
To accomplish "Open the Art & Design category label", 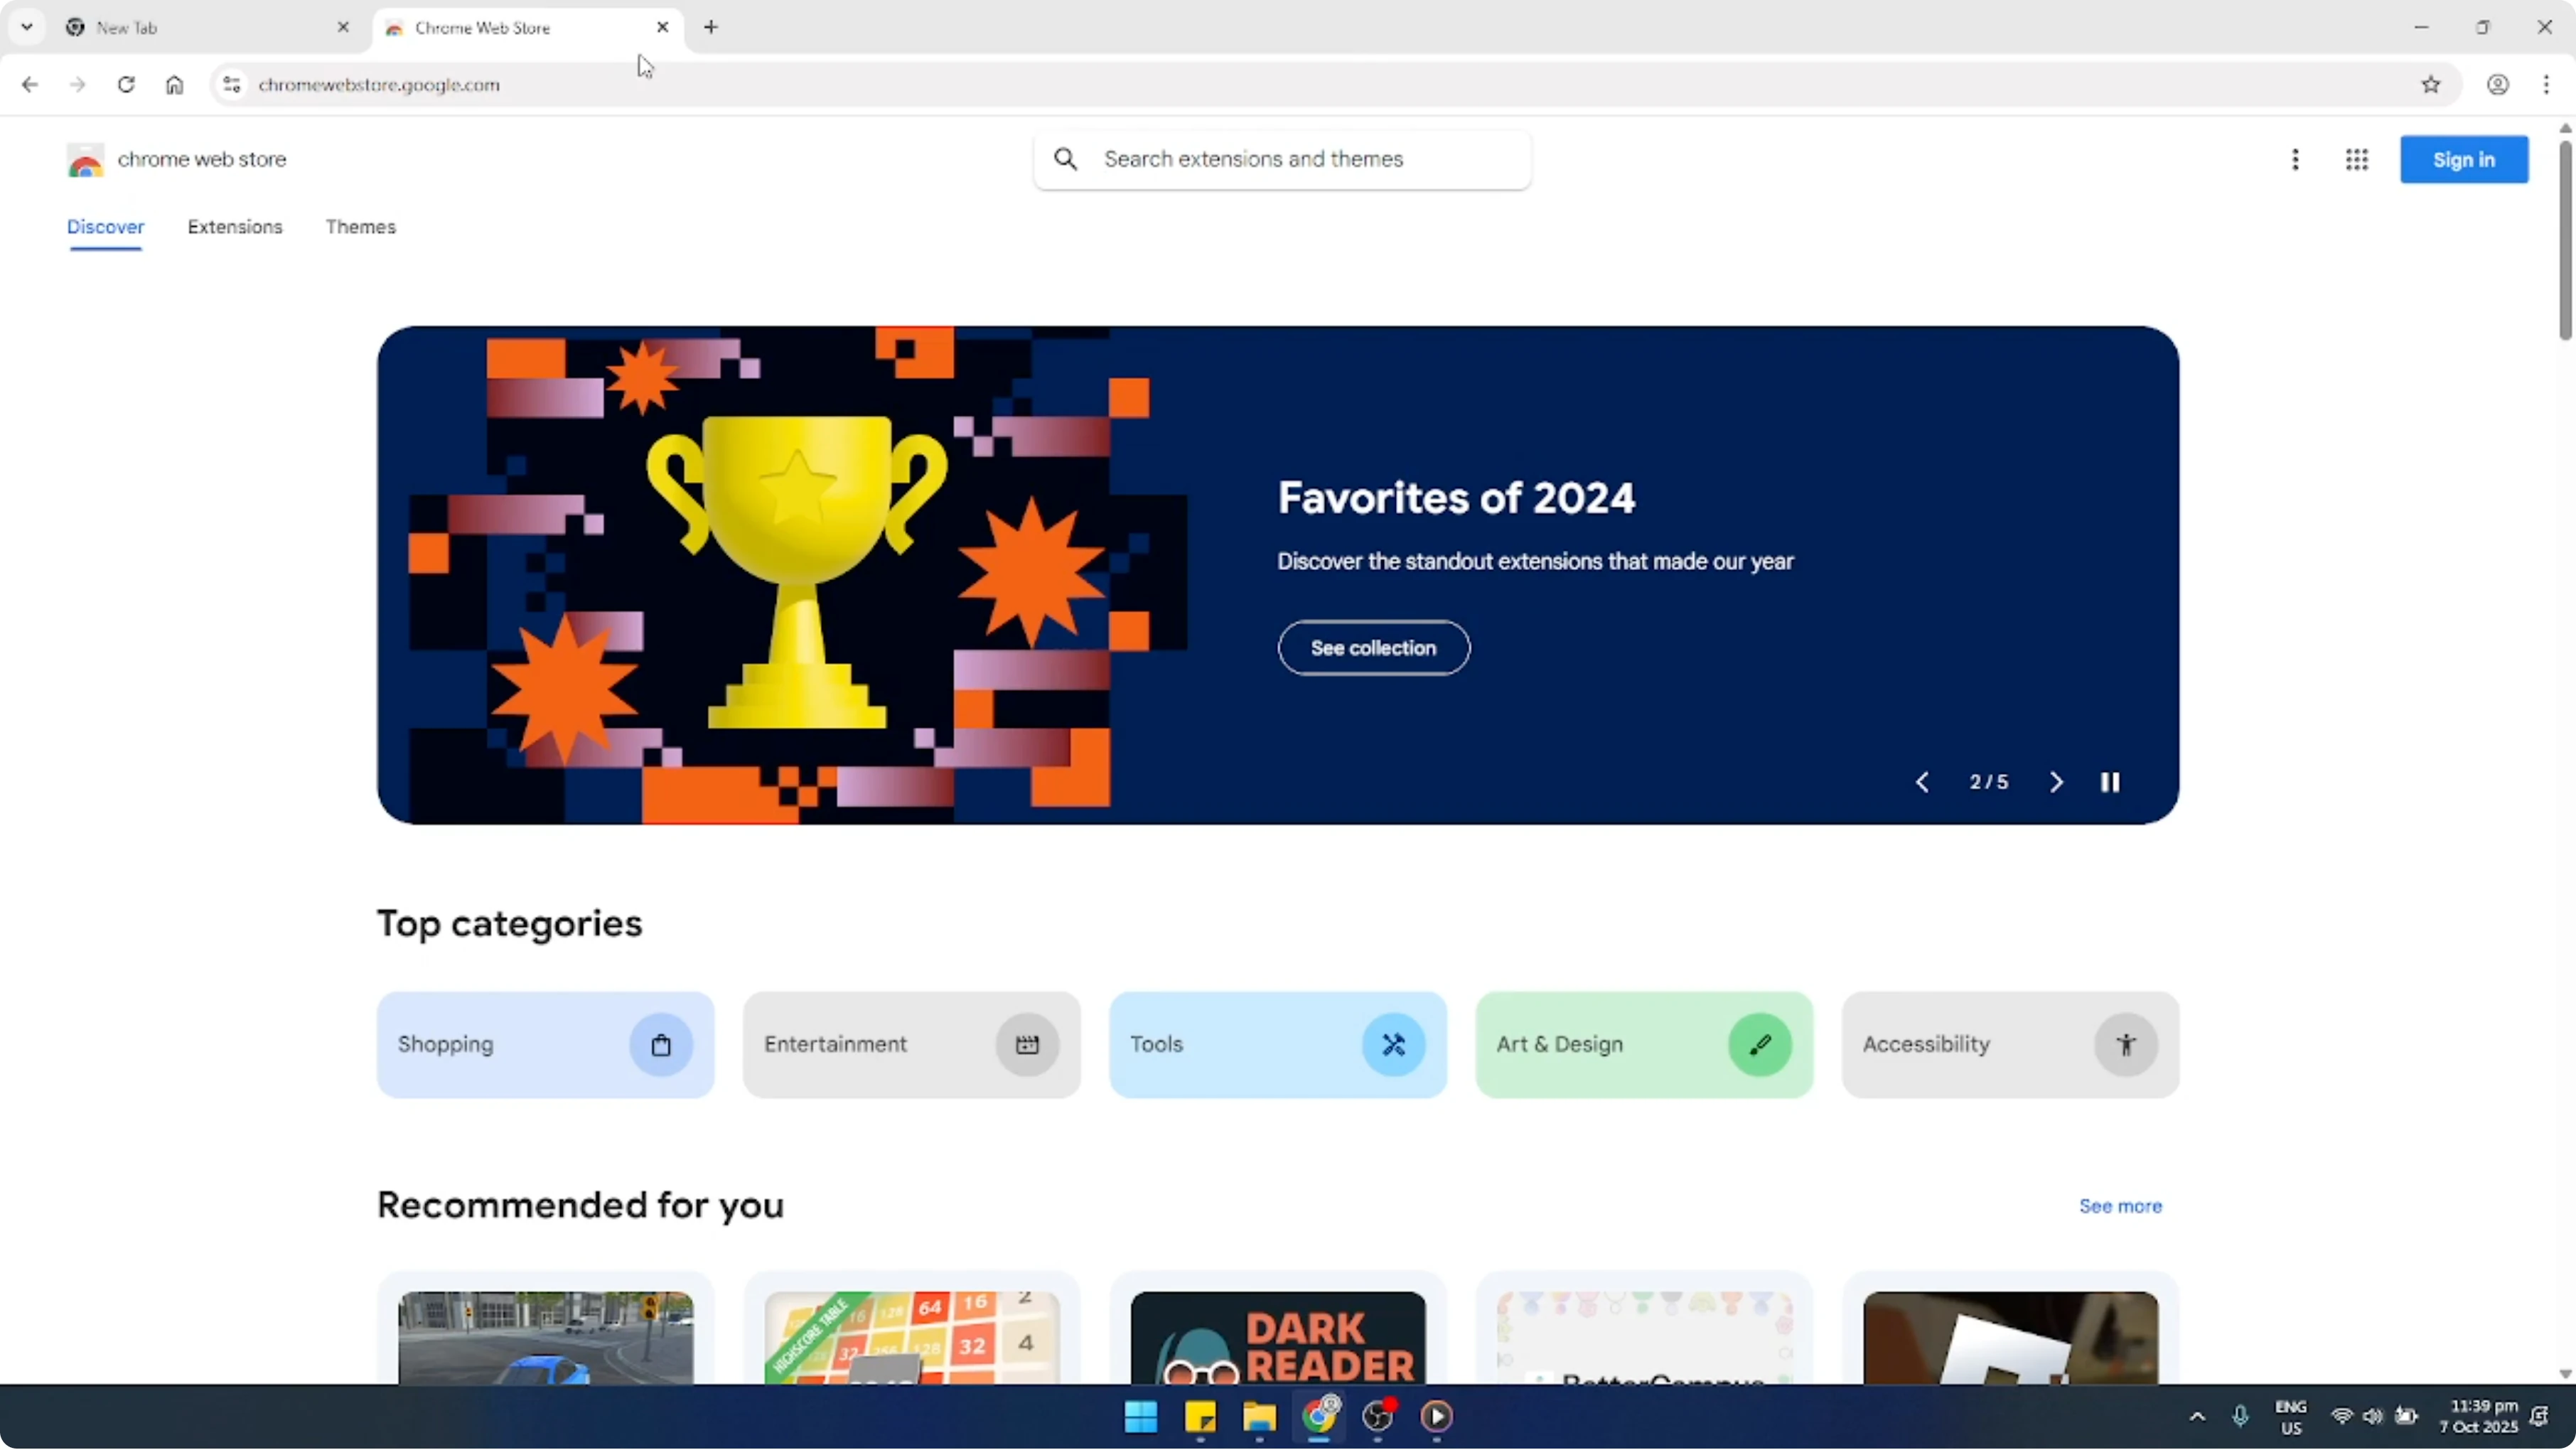I will [x=1560, y=1045].
